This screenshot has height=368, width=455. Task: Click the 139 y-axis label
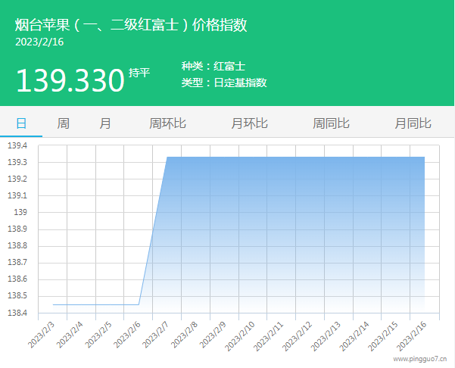(x=20, y=213)
